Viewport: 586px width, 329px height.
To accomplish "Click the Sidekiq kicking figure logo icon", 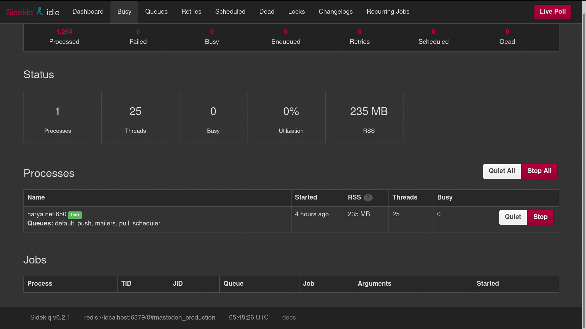I will pyautogui.click(x=40, y=12).
